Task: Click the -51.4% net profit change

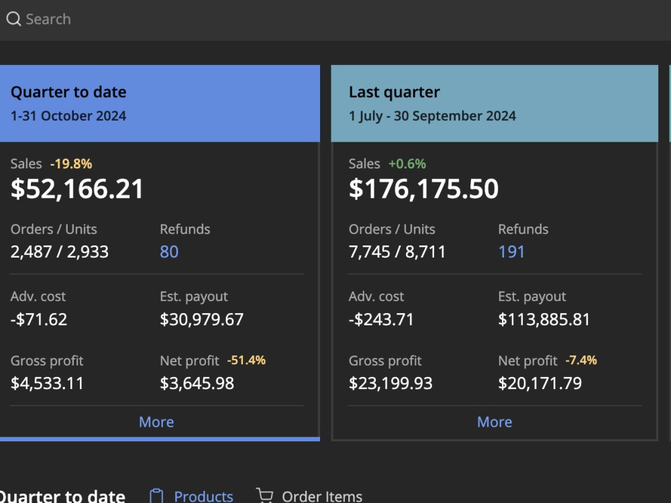Action: 246,360
